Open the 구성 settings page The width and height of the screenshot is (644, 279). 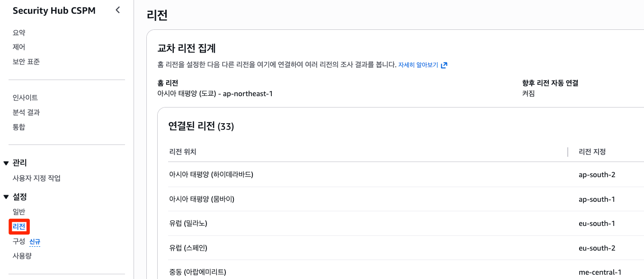pyautogui.click(x=19, y=242)
